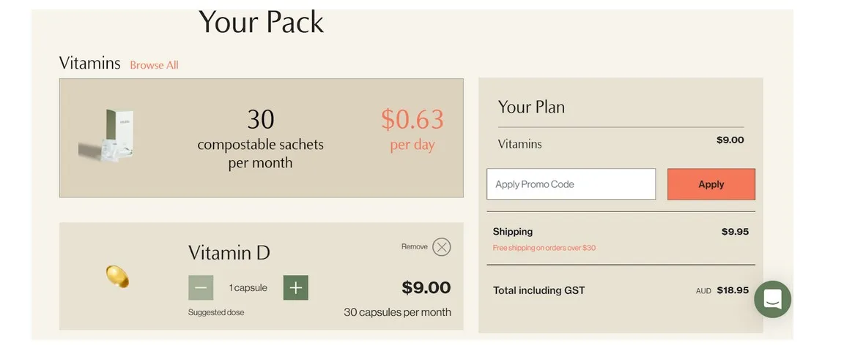Click the $0.63 per day price
This screenshot has height=359, width=844.
[x=412, y=128]
